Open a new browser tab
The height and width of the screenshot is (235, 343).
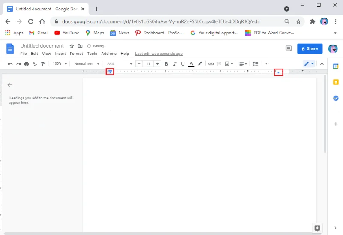[96, 9]
